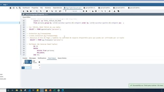Click the Save File floppy icon
Screen dimensions: 164x92
point(31,11)
